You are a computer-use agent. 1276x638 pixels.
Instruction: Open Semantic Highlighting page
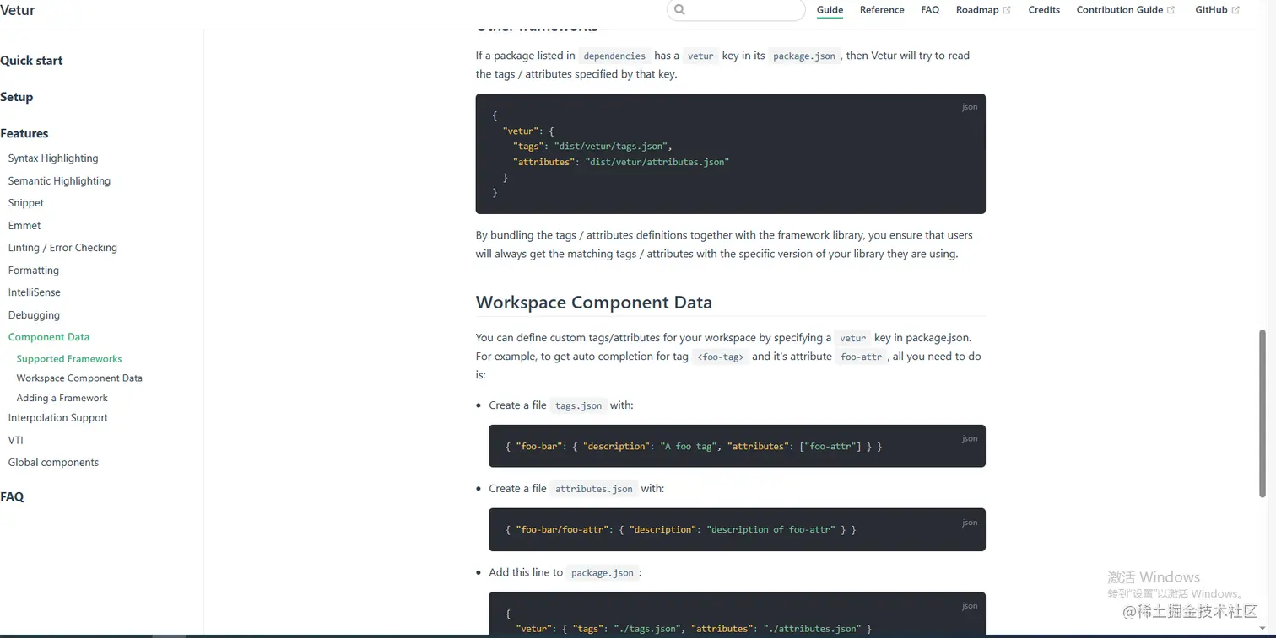pyautogui.click(x=59, y=180)
